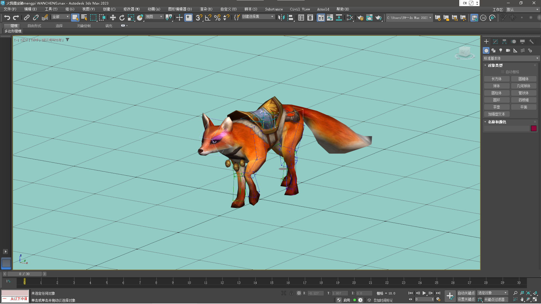This screenshot has width=541, height=304.
Task: Activate the Select Object tool
Action: 75,17
